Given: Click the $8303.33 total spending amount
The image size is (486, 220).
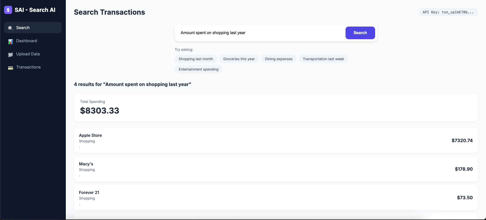Looking at the screenshot, I should (99, 111).
